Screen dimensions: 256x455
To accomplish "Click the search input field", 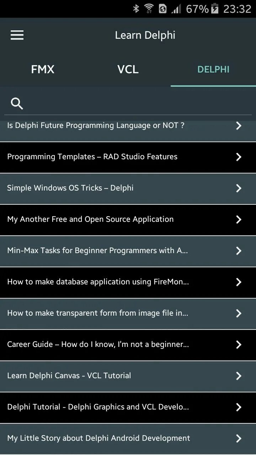I will click(x=128, y=103).
